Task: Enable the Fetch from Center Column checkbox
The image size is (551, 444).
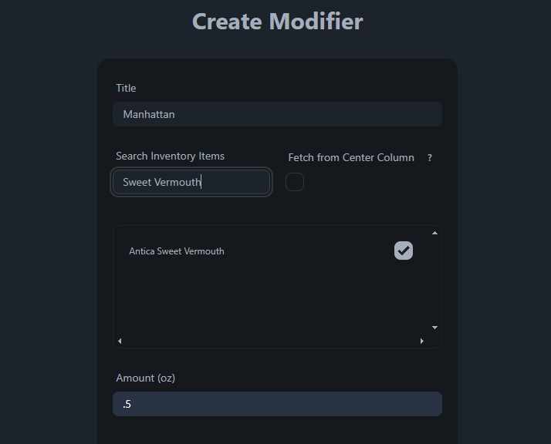Action: [295, 182]
